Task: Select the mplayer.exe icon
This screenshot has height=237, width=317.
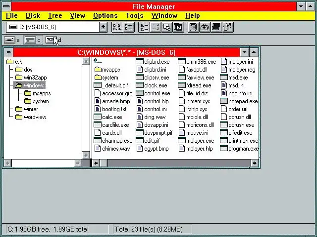Action: point(182,141)
